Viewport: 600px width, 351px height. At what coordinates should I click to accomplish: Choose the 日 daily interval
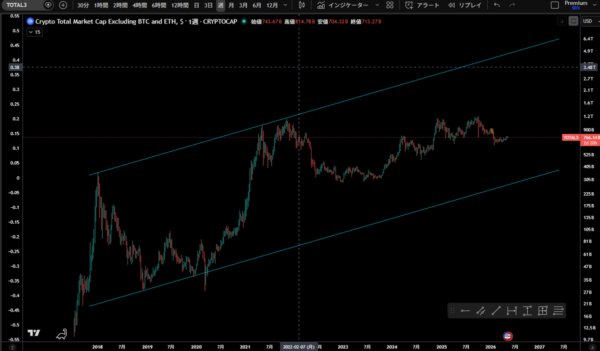tap(196, 5)
